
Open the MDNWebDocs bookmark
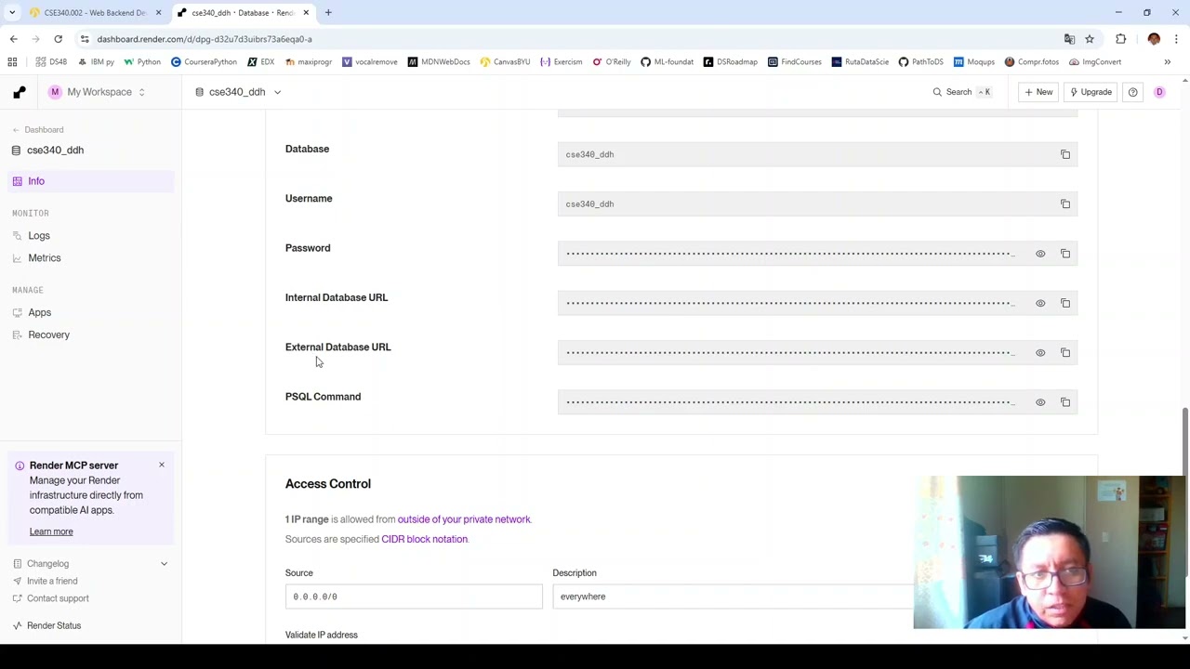439,62
